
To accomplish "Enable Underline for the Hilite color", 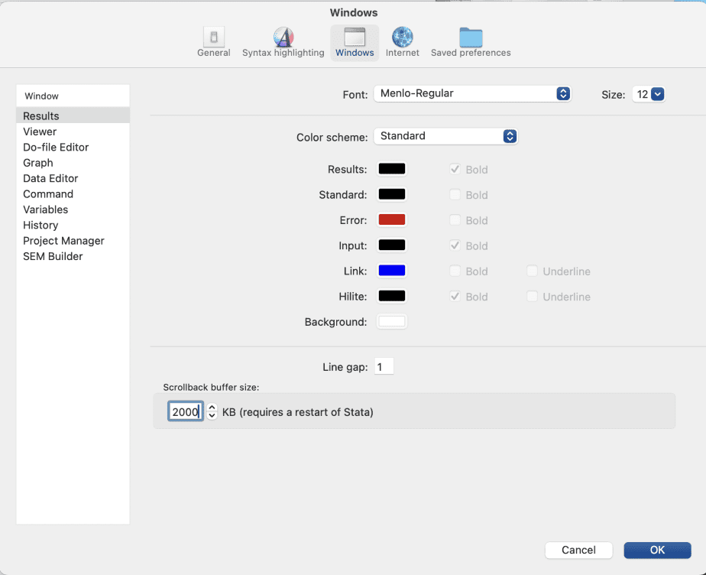I will point(532,297).
